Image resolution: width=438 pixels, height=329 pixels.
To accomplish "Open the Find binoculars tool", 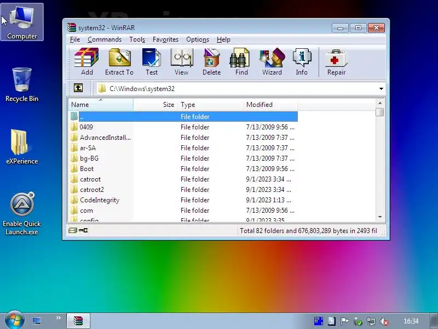I will coord(241,62).
